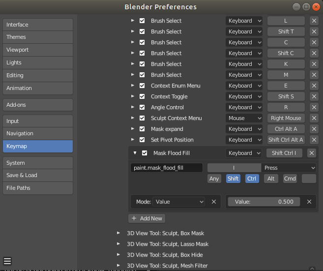Expand 3D View Tool: Sculpt, Box Hide
323x271 pixels.
[118, 255]
